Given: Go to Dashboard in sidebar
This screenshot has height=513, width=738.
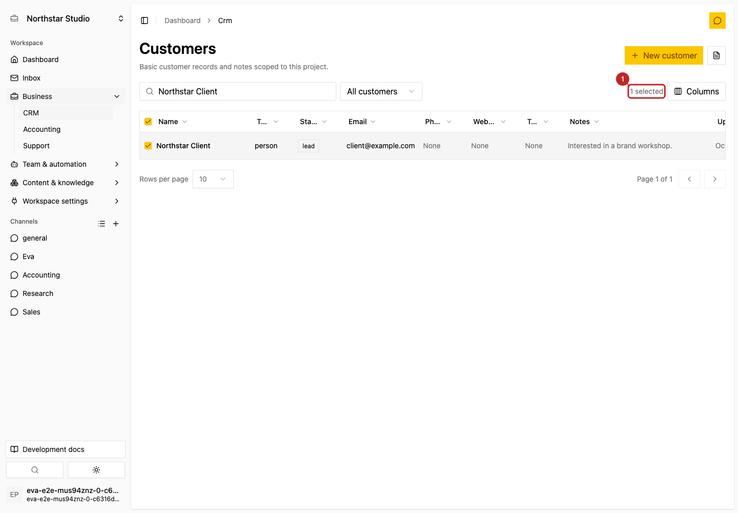Looking at the screenshot, I should click(x=66, y=60).
